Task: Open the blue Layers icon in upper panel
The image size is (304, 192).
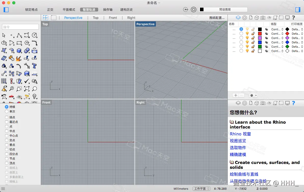Action: point(238,18)
